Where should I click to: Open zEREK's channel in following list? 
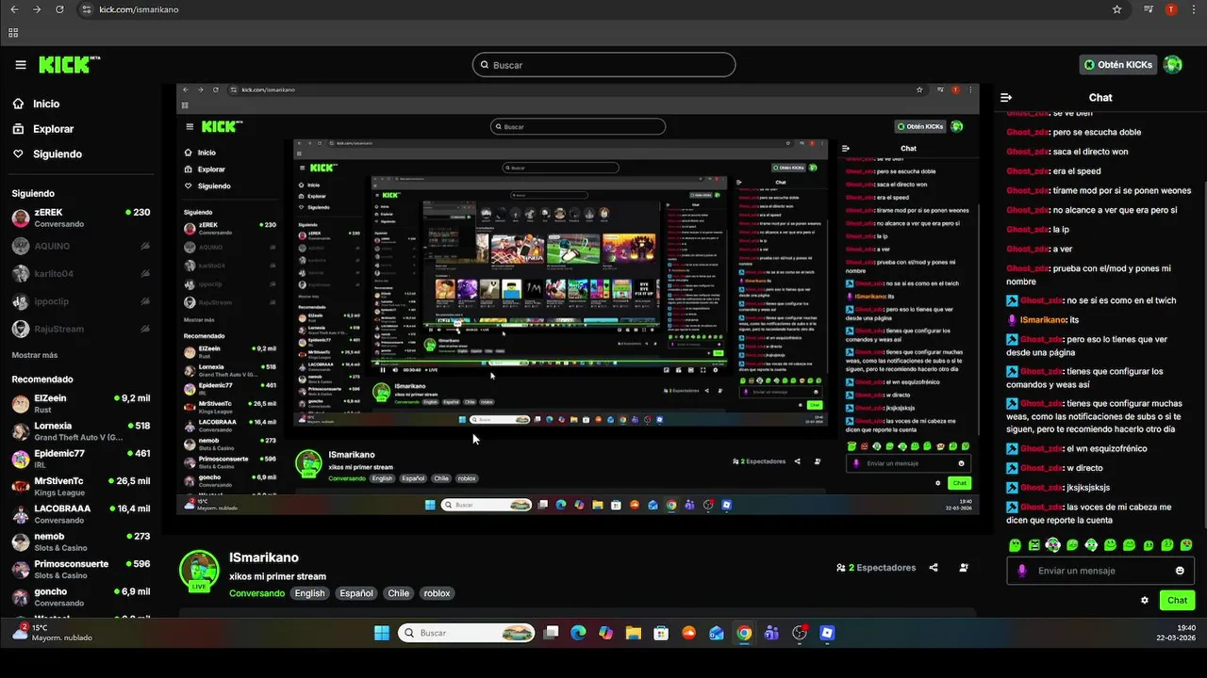(80, 218)
